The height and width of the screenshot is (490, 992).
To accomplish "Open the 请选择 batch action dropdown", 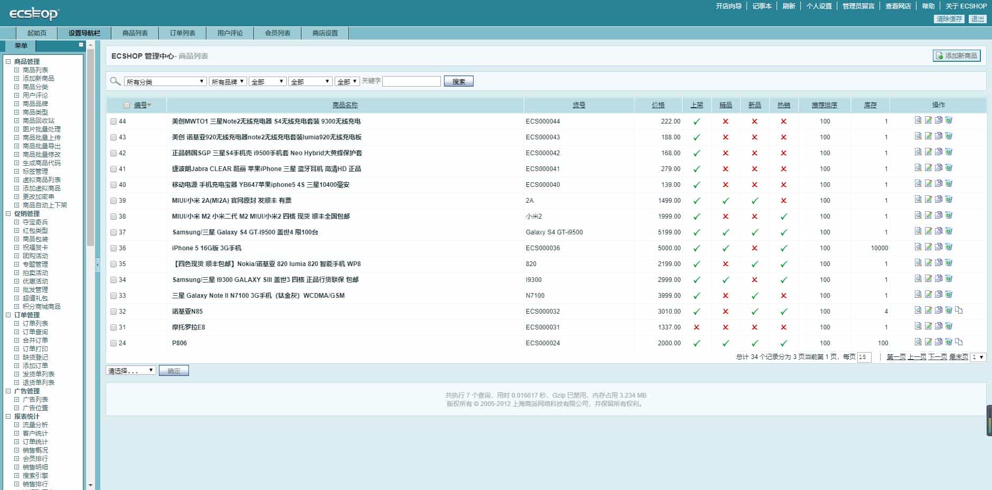I will (130, 370).
